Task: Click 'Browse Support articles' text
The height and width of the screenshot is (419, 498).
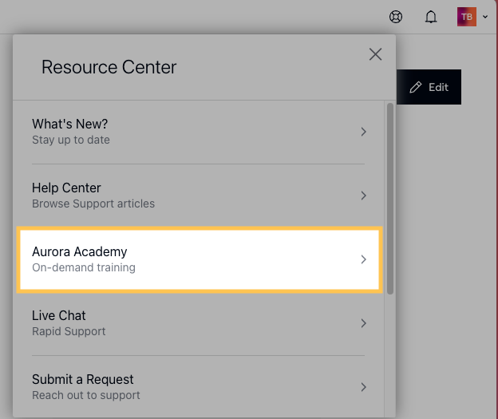Action: click(93, 204)
